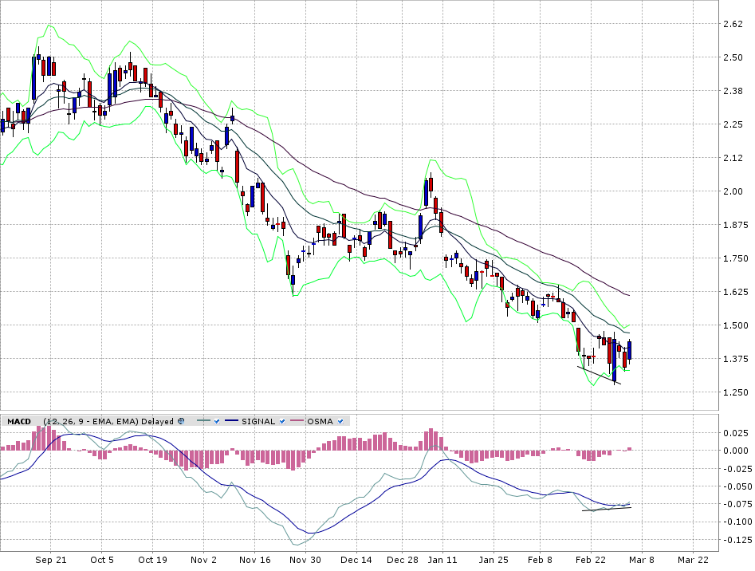Click the SIGNAL legend label
Image resolution: width=755 pixels, height=571 pixels.
click(258, 421)
